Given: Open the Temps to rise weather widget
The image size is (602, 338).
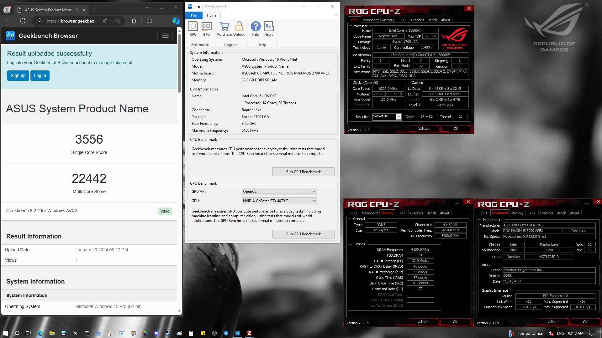Looking at the screenshot, I should [525, 333].
